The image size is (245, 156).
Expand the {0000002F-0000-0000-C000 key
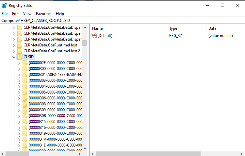(19, 63)
